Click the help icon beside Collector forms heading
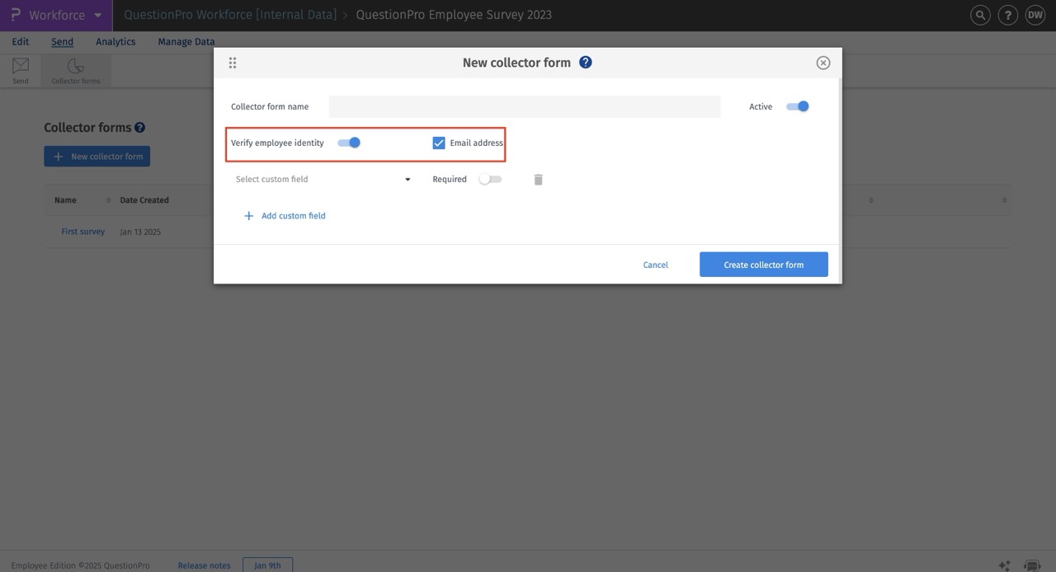 [x=140, y=128]
